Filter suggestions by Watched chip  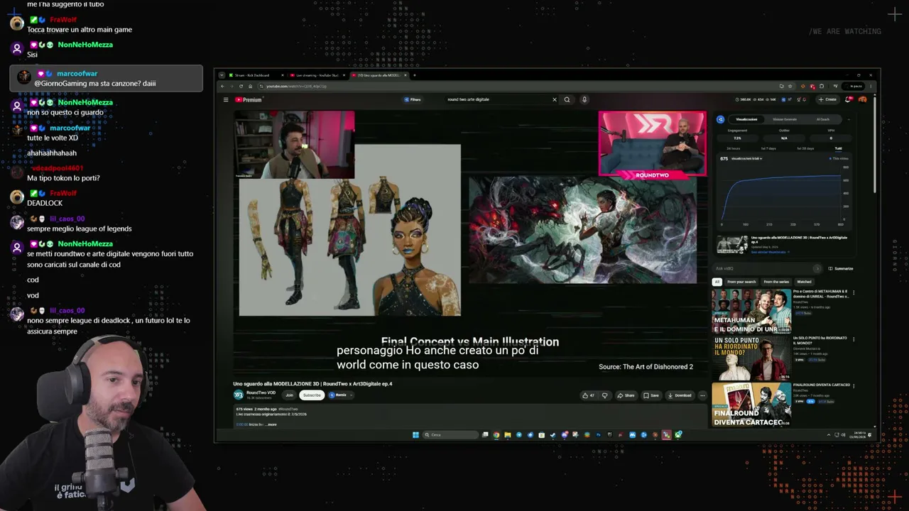[804, 282]
